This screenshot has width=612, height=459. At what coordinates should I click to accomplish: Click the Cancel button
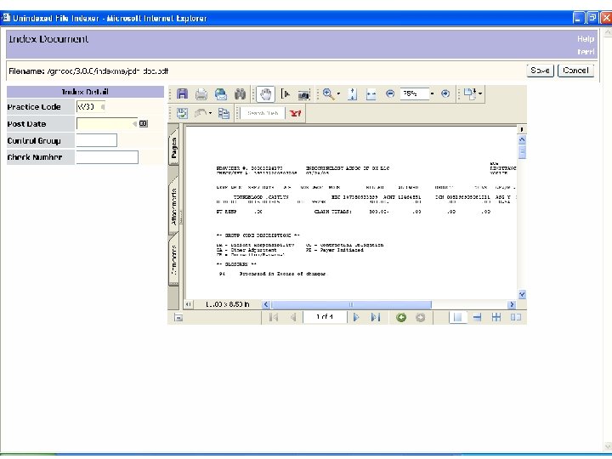(x=575, y=71)
